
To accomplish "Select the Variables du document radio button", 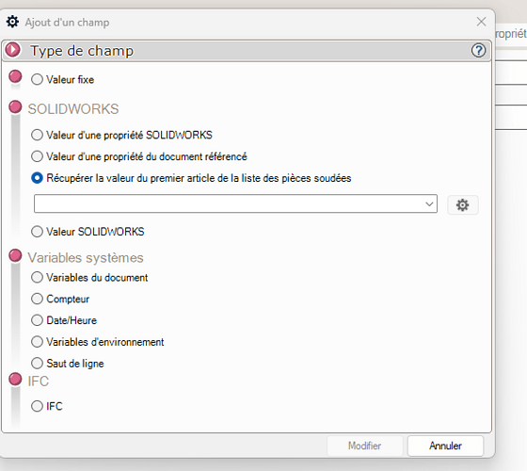I will [x=37, y=278].
